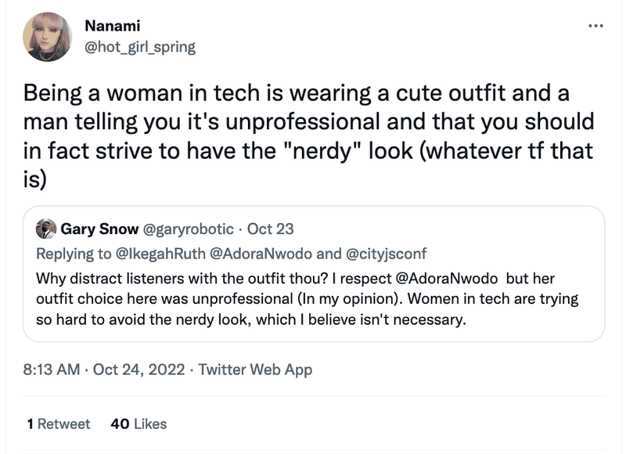Click the 'Replying to' label in quoted tweet
Screen dimensions: 626x454
74,254
